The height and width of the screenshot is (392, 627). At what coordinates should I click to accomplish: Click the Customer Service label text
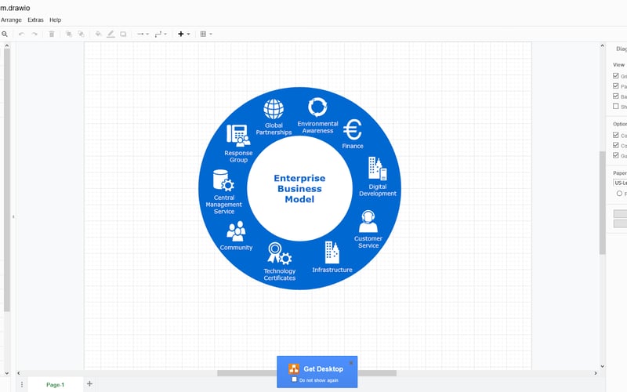click(368, 242)
